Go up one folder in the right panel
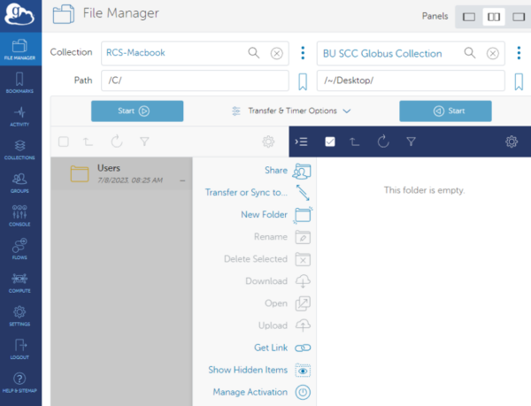 355,142
